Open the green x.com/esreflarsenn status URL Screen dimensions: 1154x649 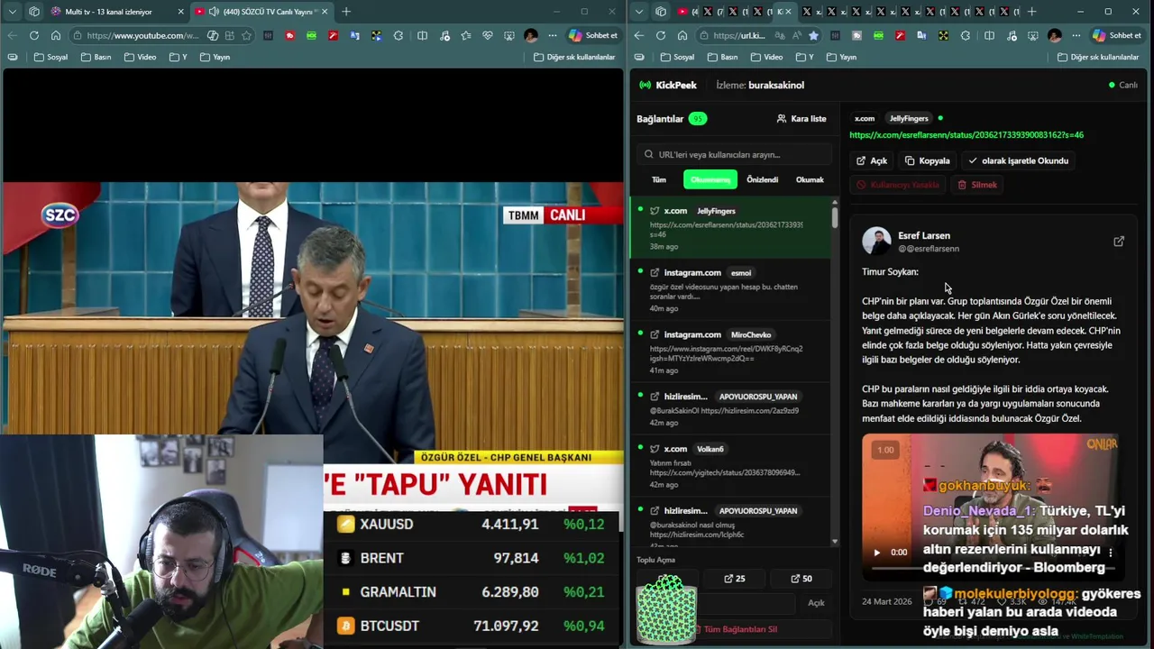point(966,135)
